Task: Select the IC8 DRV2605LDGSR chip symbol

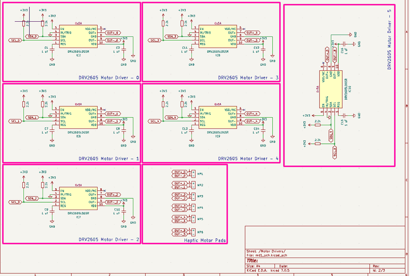Action: pyautogui.click(x=218, y=36)
